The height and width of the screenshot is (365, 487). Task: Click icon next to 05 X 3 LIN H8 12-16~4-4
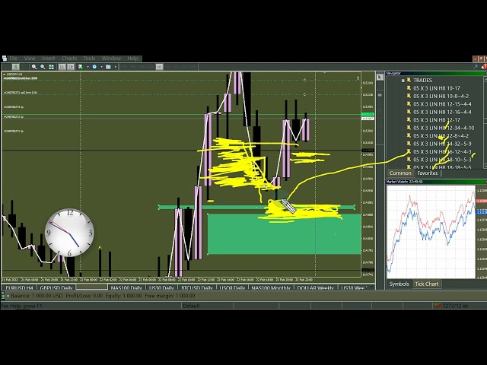tap(407, 113)
